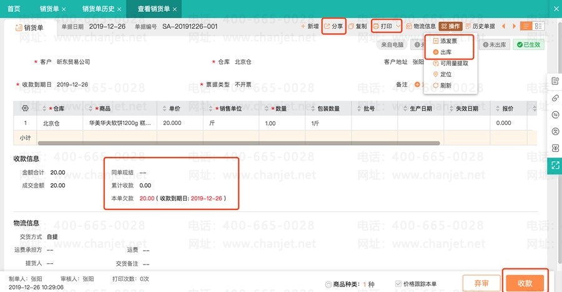This screenshot has height=292, width=562.
Task: Add a new sales order with 新增
Action: tap(310, 26)
